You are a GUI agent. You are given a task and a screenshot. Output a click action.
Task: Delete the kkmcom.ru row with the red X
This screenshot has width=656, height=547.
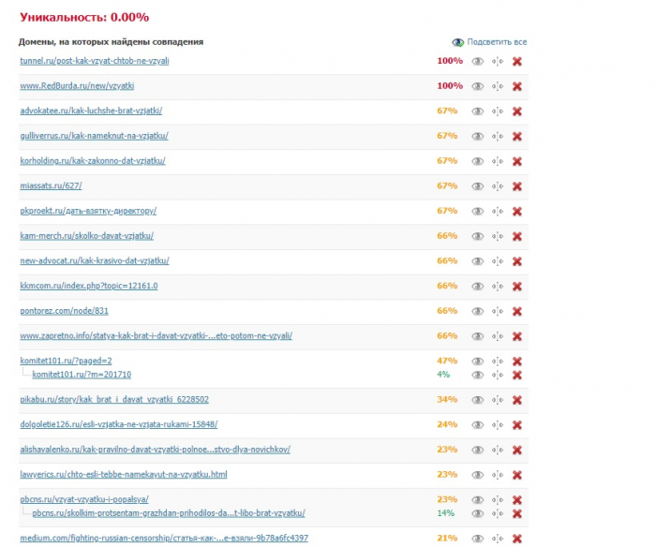click(517, 287)
